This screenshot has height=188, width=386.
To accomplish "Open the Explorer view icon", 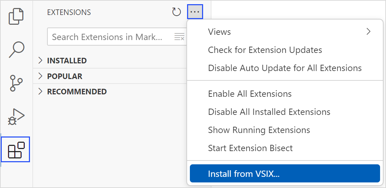I will (x=16, y=16).
